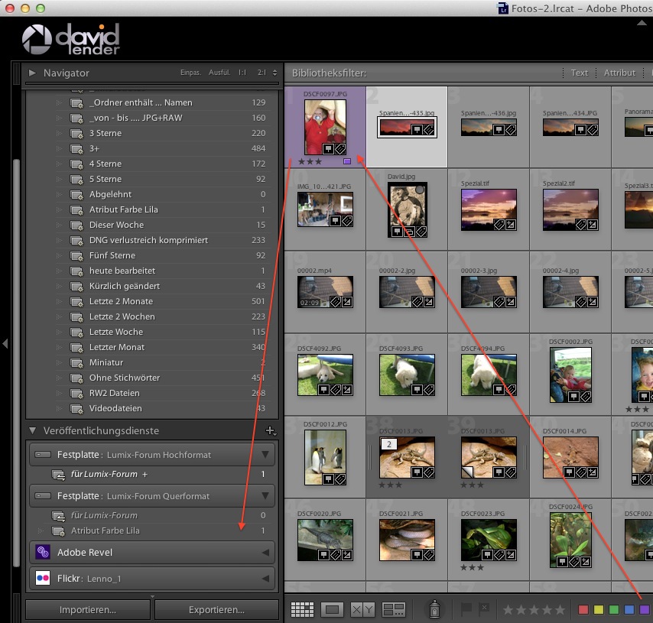Viewport: 653px width, 623px height.
Task: Click the Flickr service icon
Action: click(43, 578)
